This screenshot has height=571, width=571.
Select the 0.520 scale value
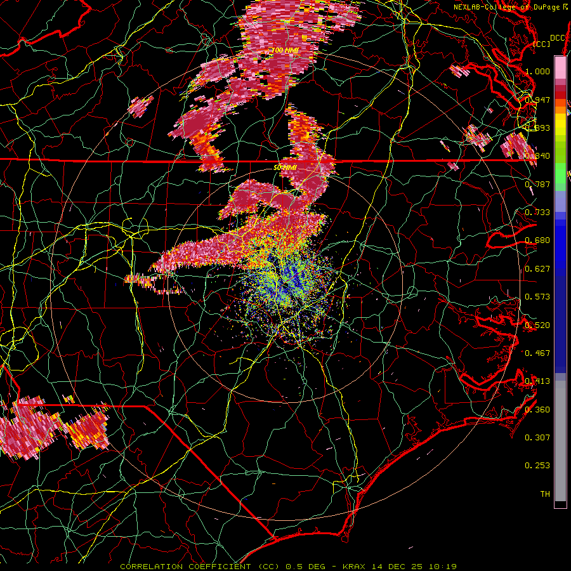[537, 325]
